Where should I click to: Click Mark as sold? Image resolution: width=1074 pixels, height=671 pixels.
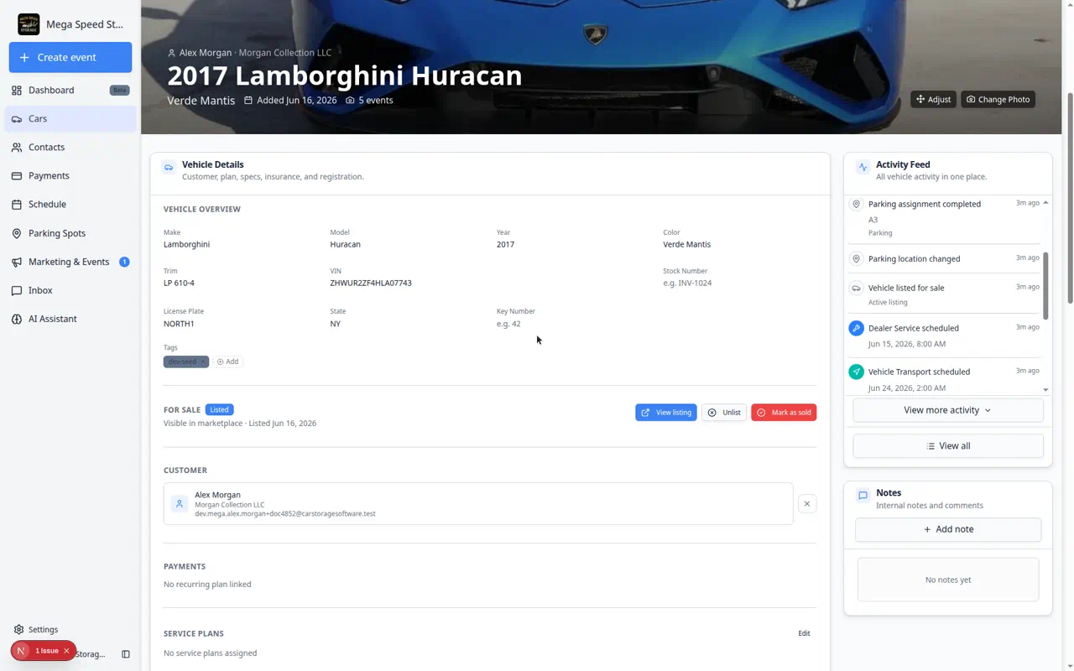click(784, 413)
